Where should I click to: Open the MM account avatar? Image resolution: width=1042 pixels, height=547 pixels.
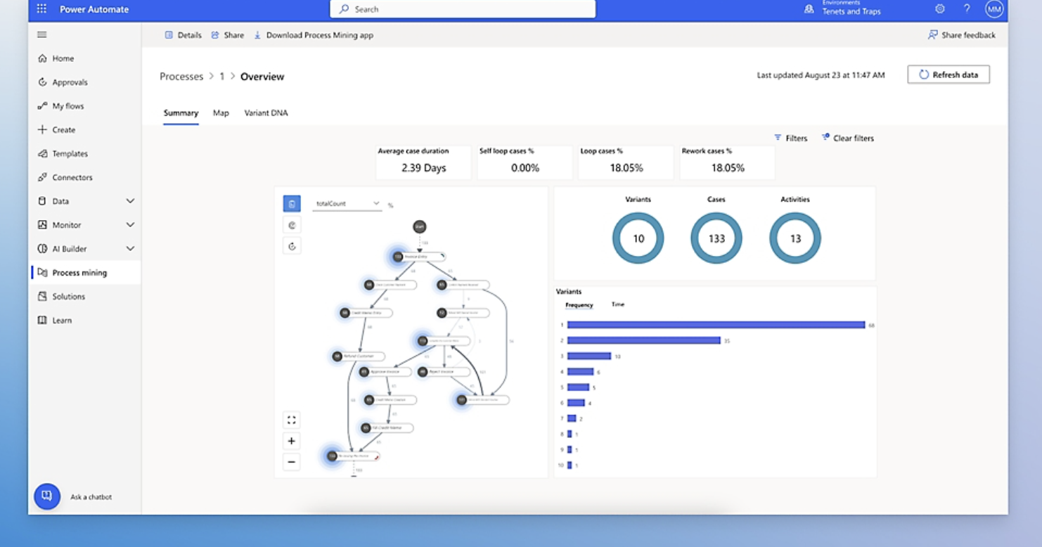click(993, 9)
